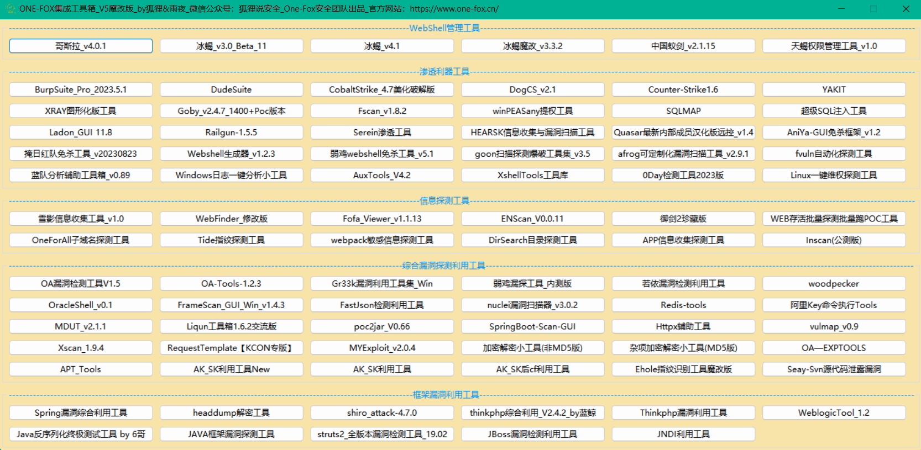The height and width of the screenshot is (450, 921).
Task: Launch Fofa_Viewer_v1.1.13
Action: point(382,219)
